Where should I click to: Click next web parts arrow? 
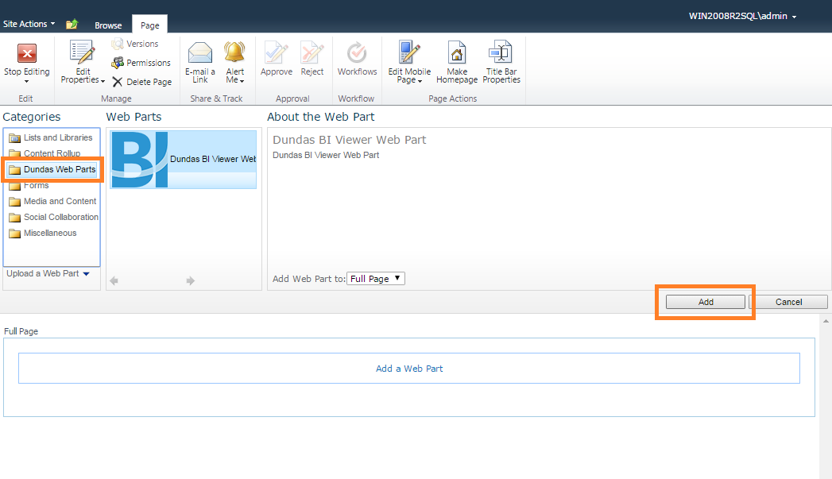(191, 280)
